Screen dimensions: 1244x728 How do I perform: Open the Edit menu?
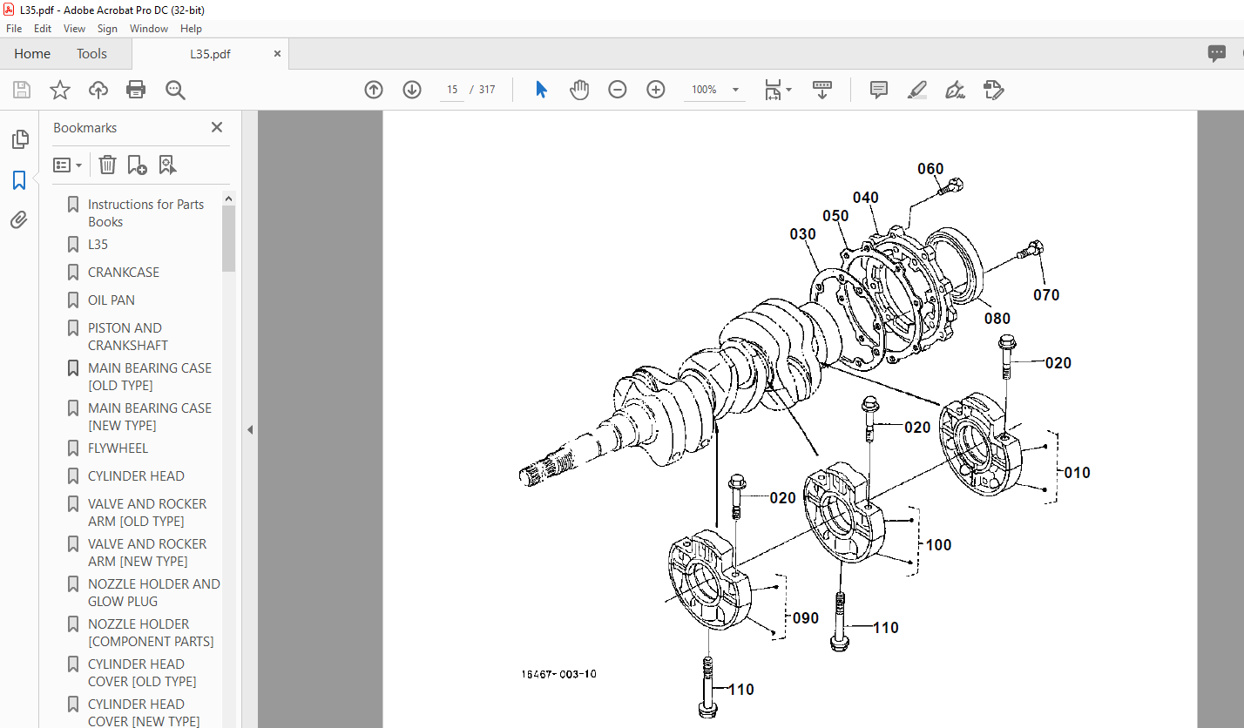coord(43,29)
